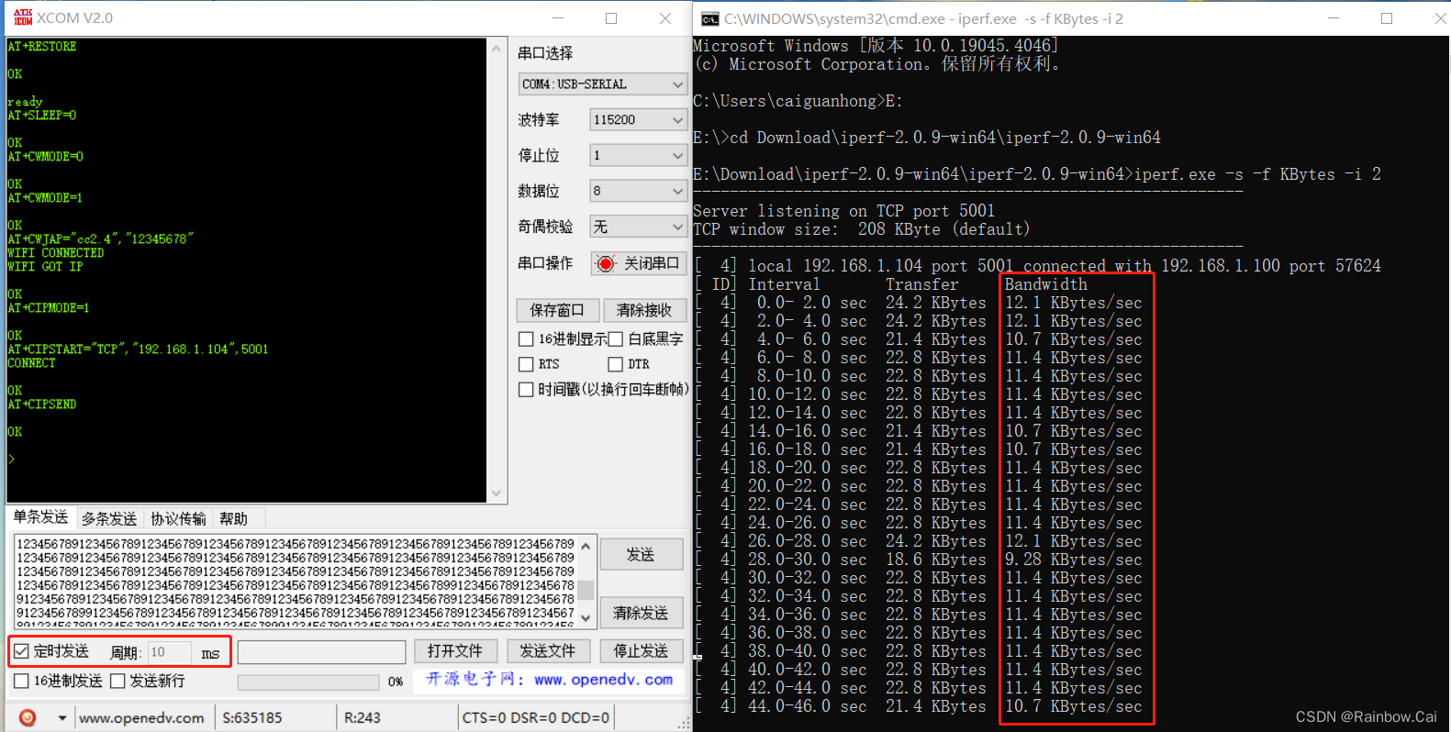Click the receive window scroll down arrow
Screen dimensions: 1451x732
497,494
